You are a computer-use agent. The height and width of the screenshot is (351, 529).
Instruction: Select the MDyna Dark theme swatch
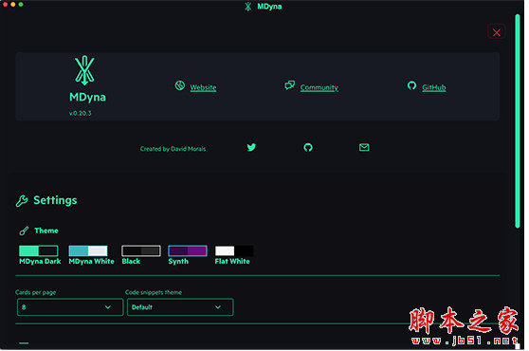click(39, 250)
